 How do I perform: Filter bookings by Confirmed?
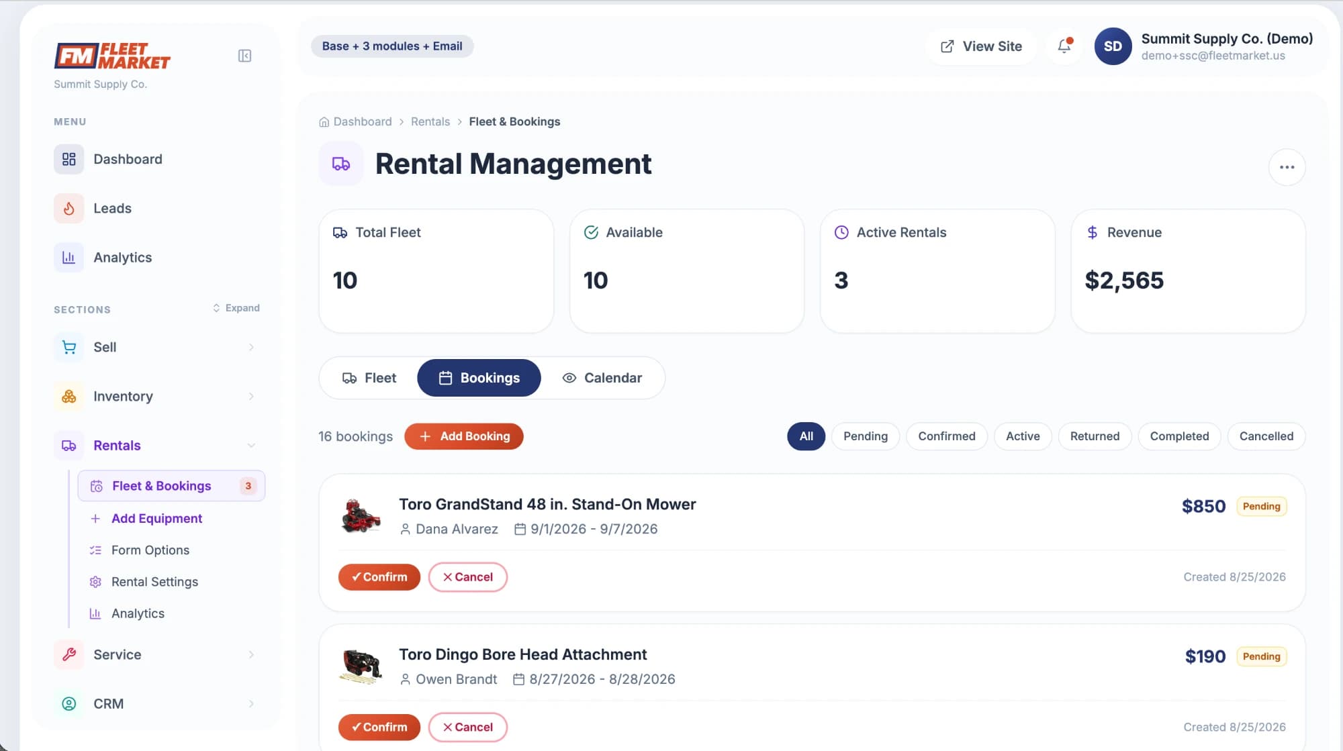[x=947, y=436]
